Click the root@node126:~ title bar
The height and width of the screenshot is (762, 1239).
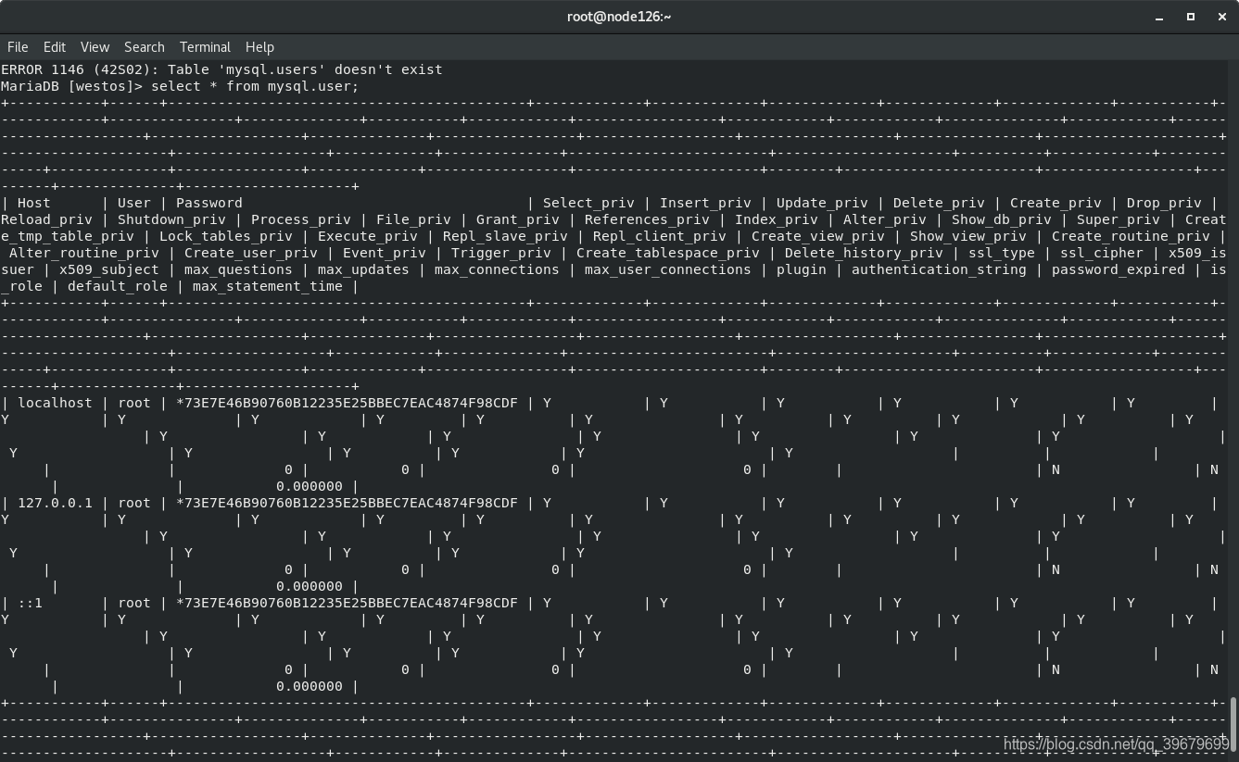click(619, 17)
